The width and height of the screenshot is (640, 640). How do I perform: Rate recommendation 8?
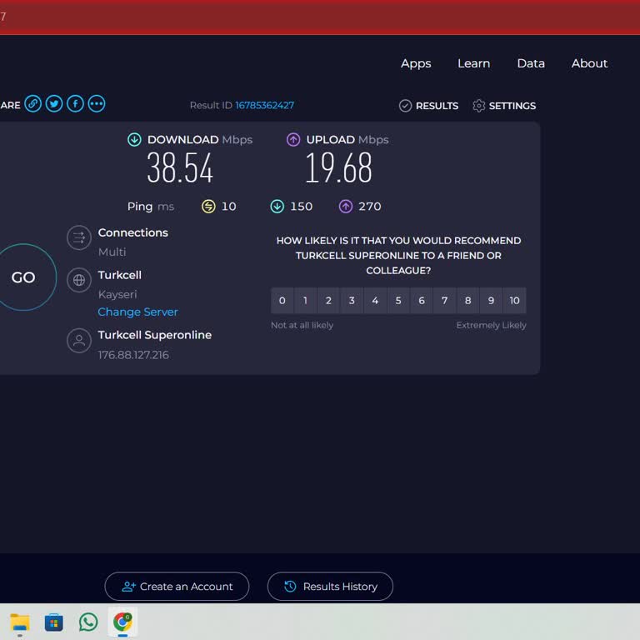tap(468, 301)
